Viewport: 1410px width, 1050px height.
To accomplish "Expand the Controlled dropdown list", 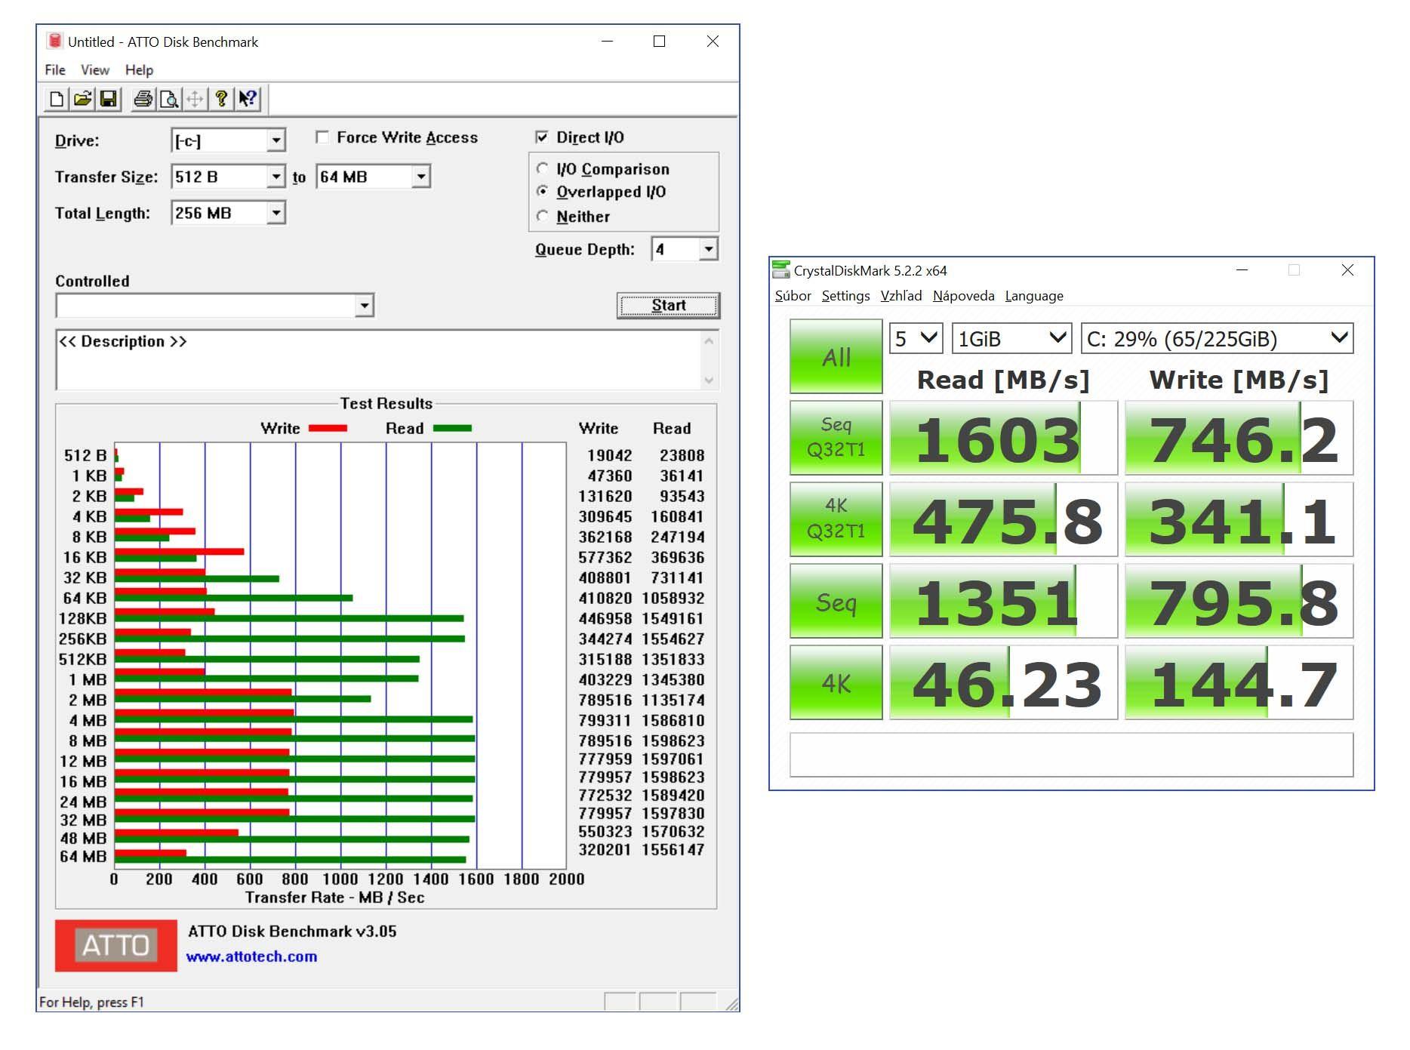I will (365, 305).
